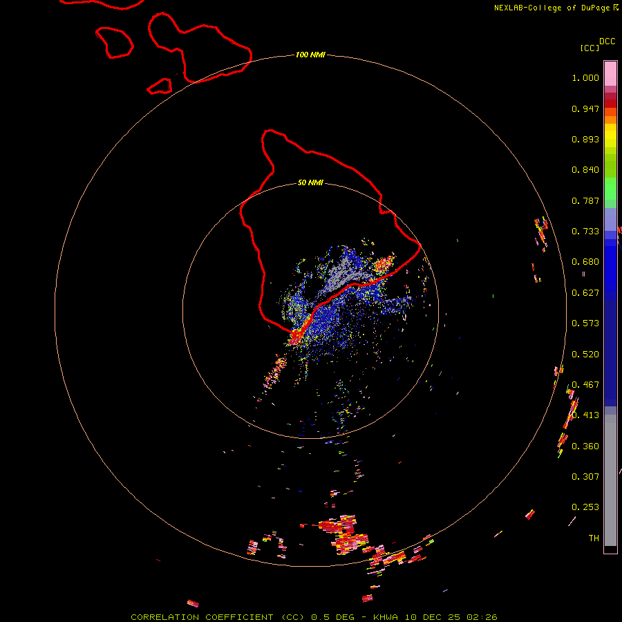The image size is (622, 622).
Task: Click the 0.360 scale value
Action: (585, 446)
